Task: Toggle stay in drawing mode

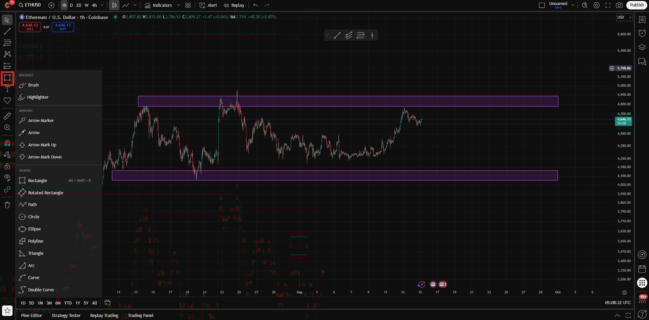Action: tap(7, 155)
